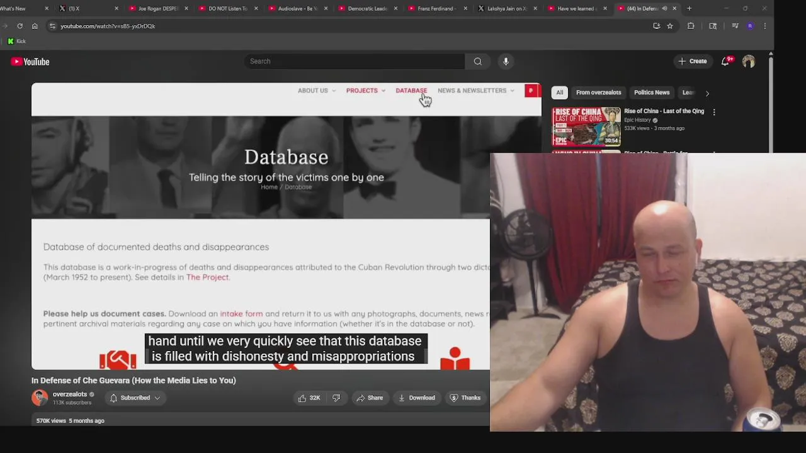Screen dimensions: 806x453
Task: Click the install app icon in address bar
Action: [x=656, y=26]
